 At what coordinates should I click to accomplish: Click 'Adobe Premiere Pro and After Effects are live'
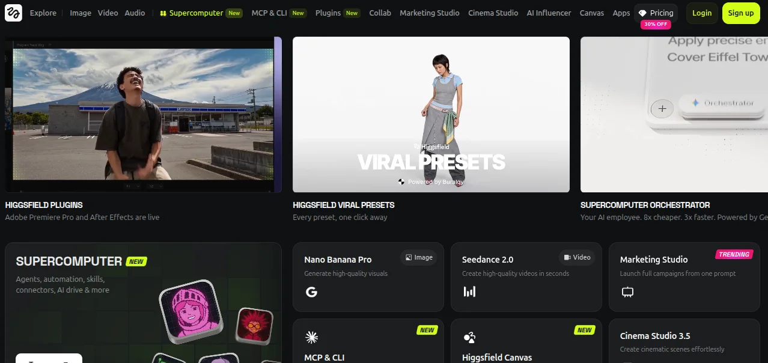(82, 218)
